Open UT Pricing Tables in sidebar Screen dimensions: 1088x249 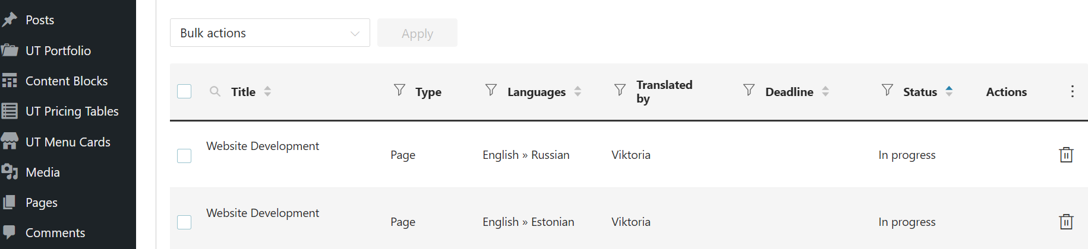(x=72, y=111)
